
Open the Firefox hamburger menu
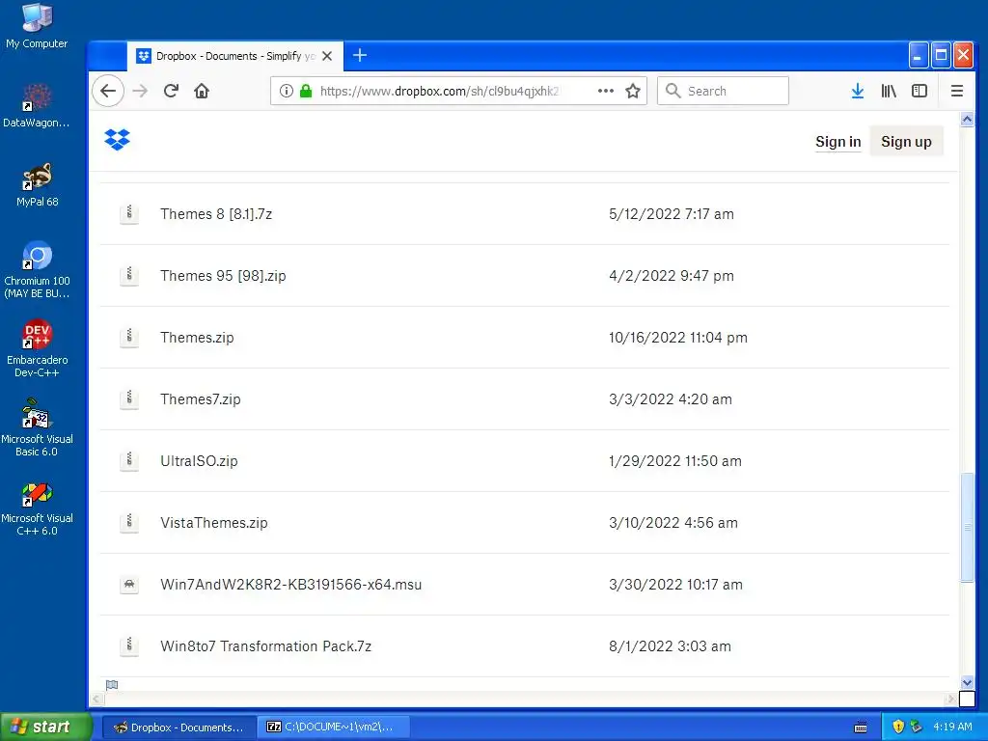point(956,91)
